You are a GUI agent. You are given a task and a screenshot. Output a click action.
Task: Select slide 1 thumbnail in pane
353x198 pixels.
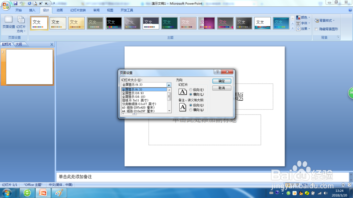30,67
